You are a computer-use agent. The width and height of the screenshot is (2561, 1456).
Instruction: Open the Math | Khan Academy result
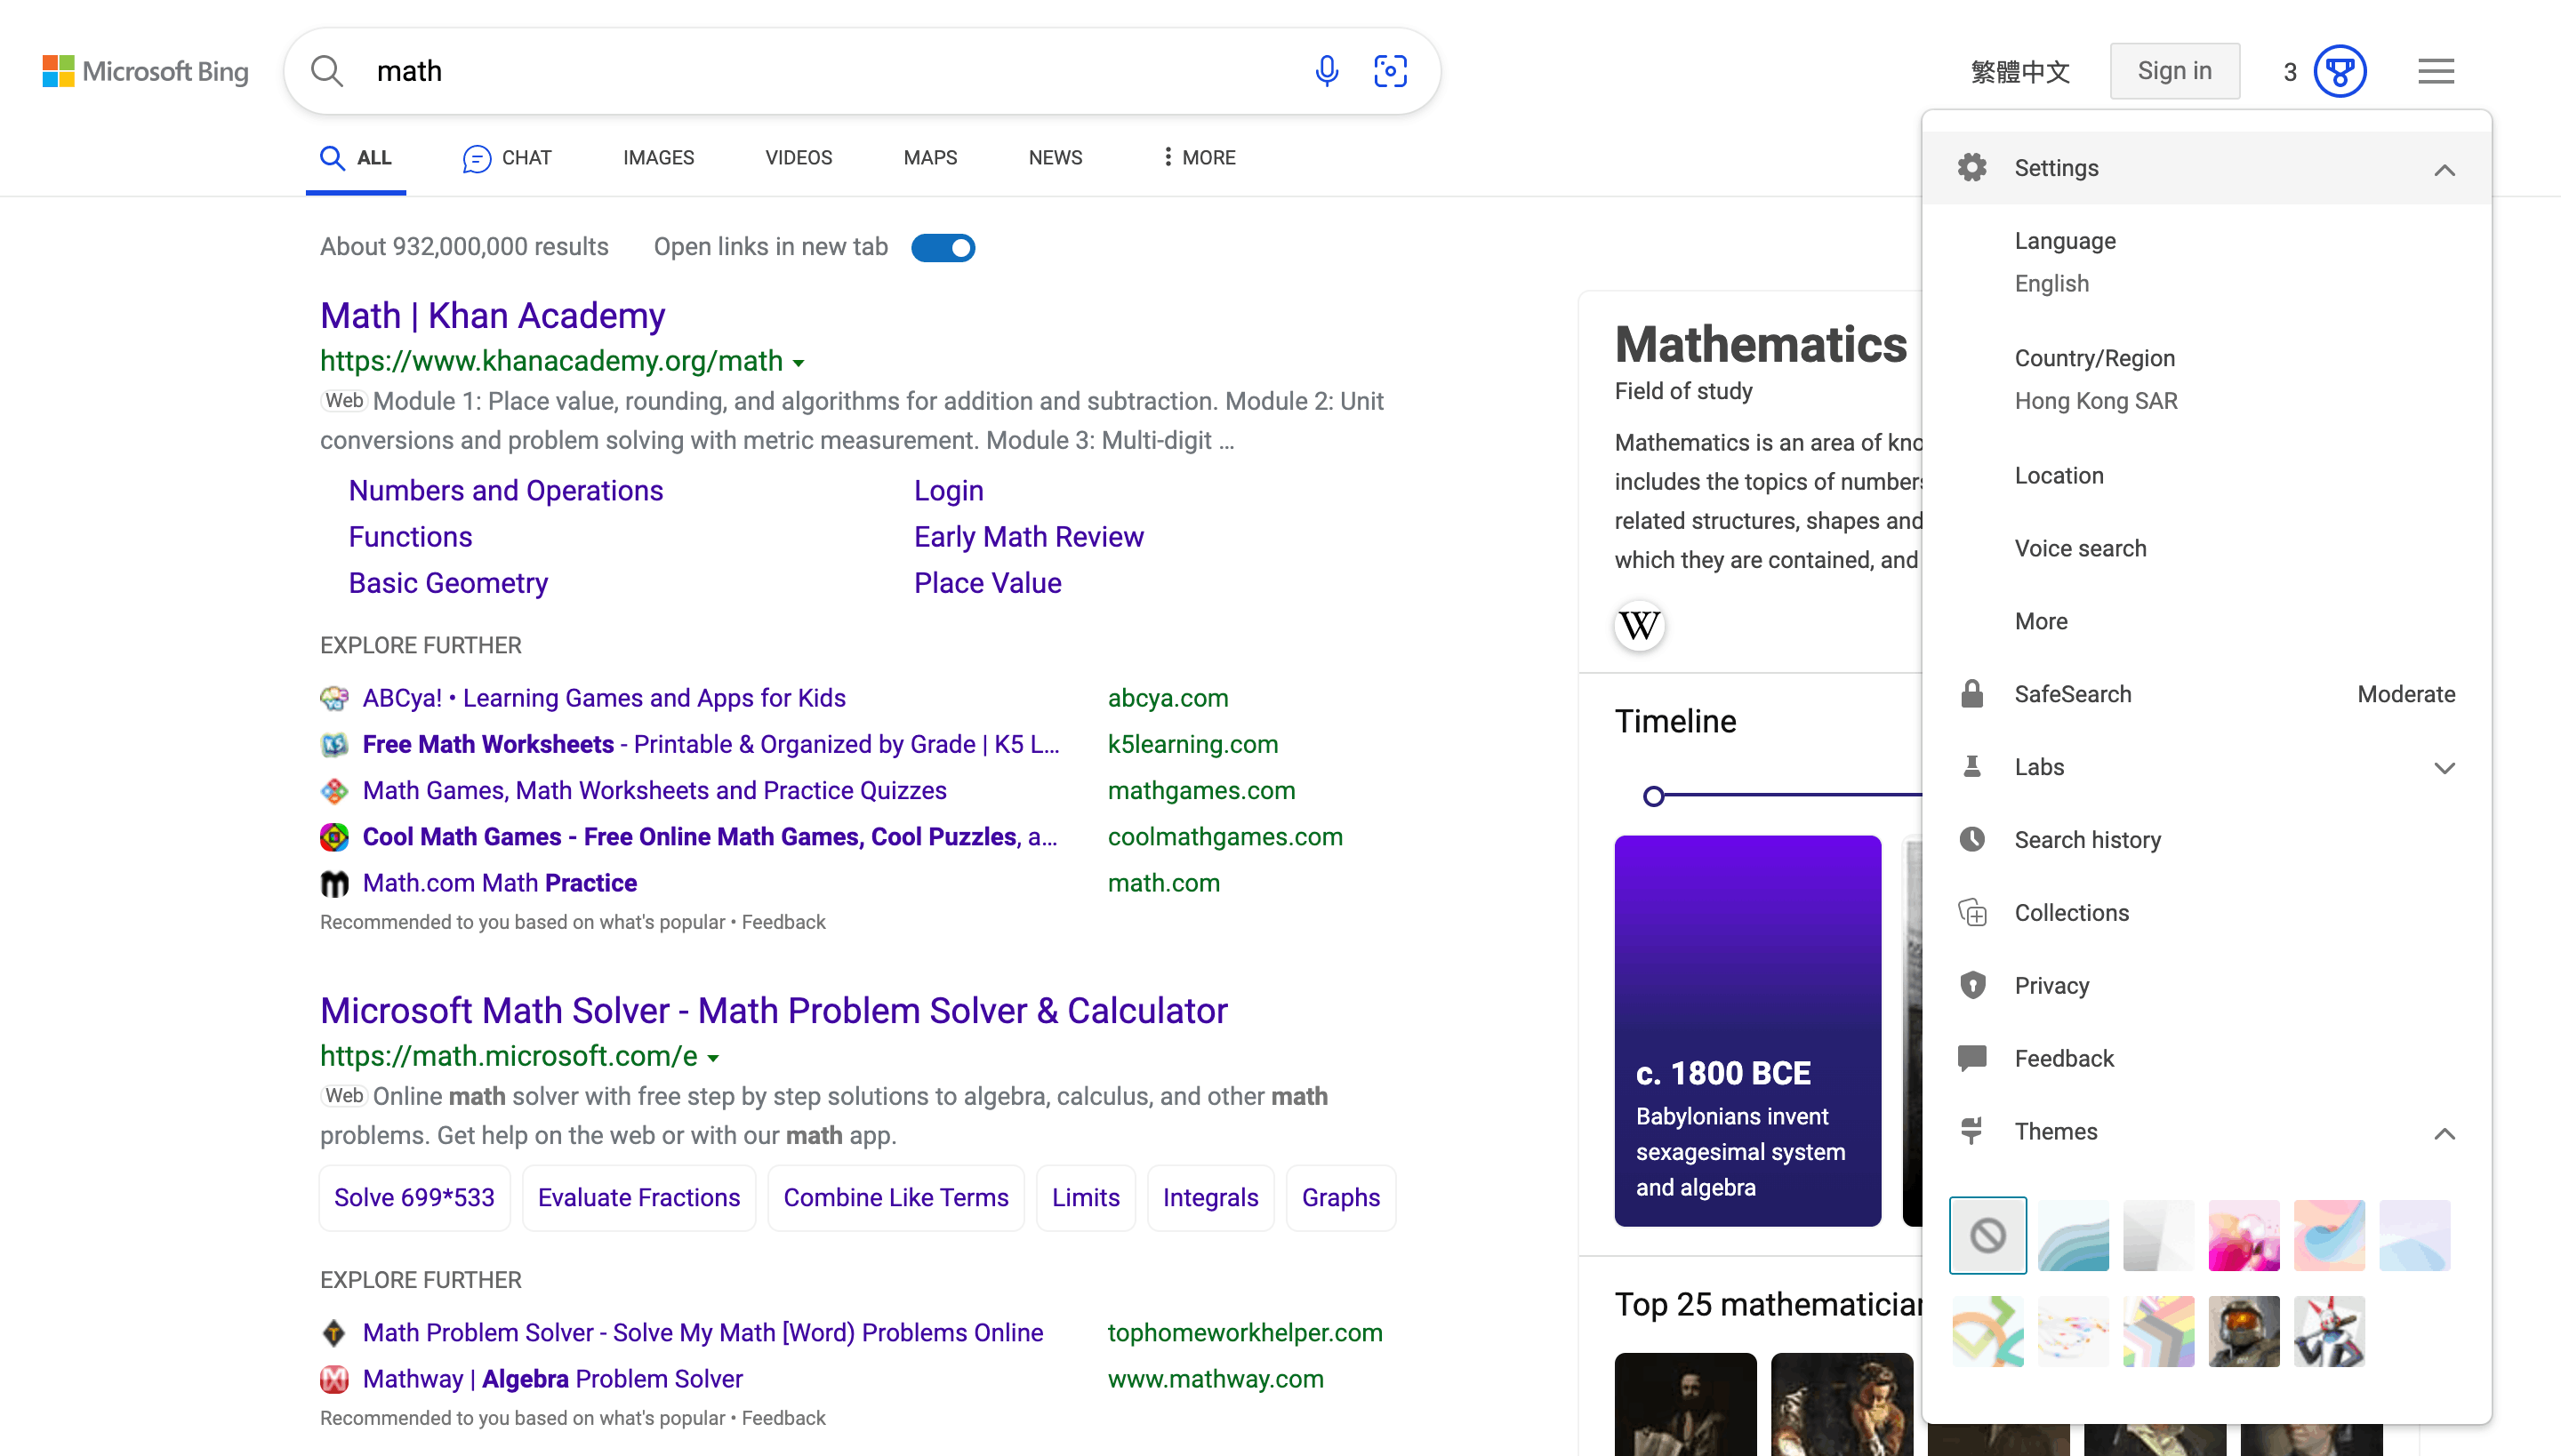(x=493, y=315)
